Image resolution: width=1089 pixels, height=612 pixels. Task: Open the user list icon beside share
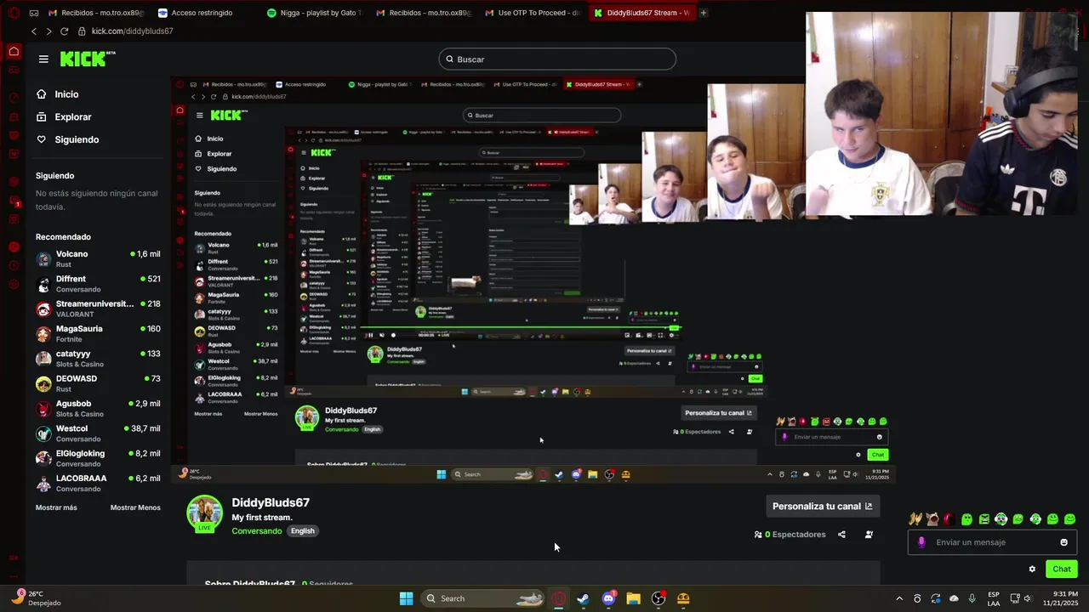[x=869, y=535]
